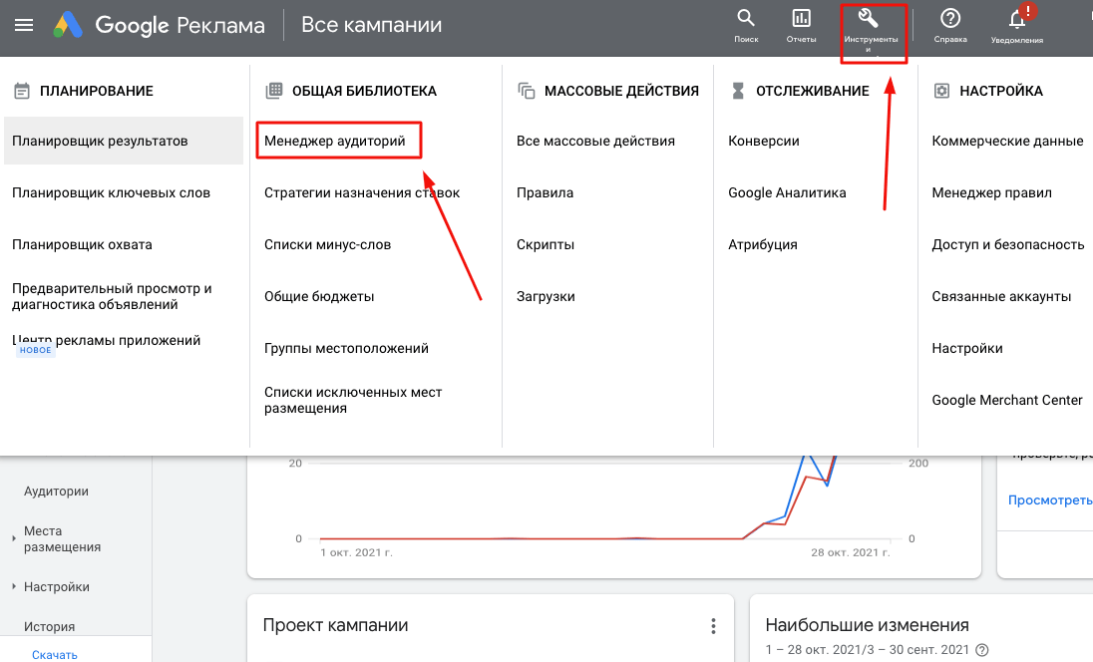The image size is (1093, 662).
Task: Open Менеджер правил
Action: pyautogui.click(x=992, y=193)
